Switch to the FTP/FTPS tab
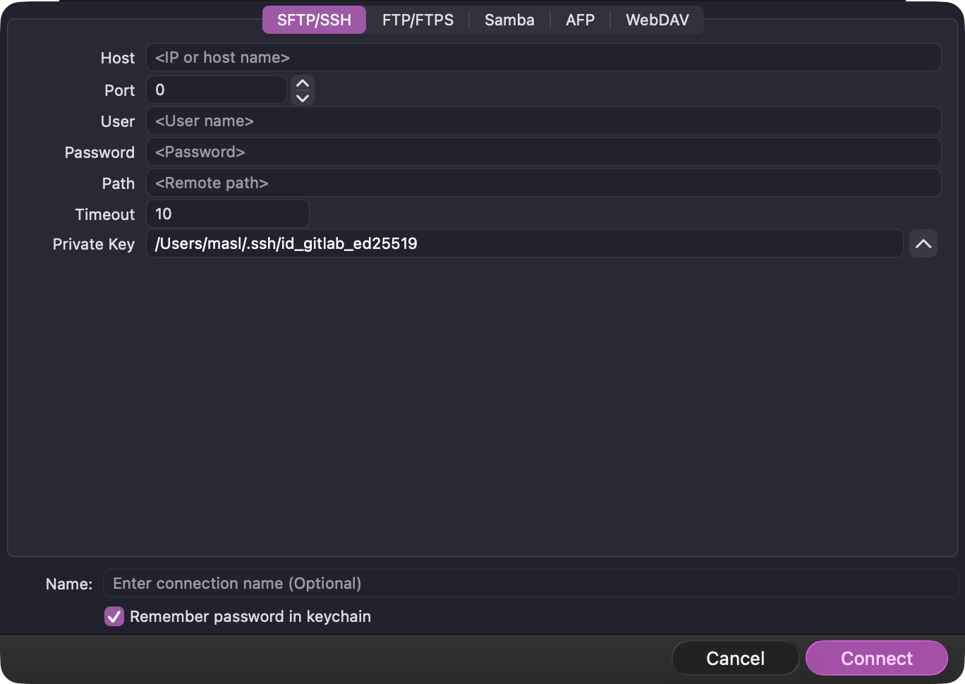Viewport: 965px width, 684px height. pyautogui.click(x=418, y=20)
